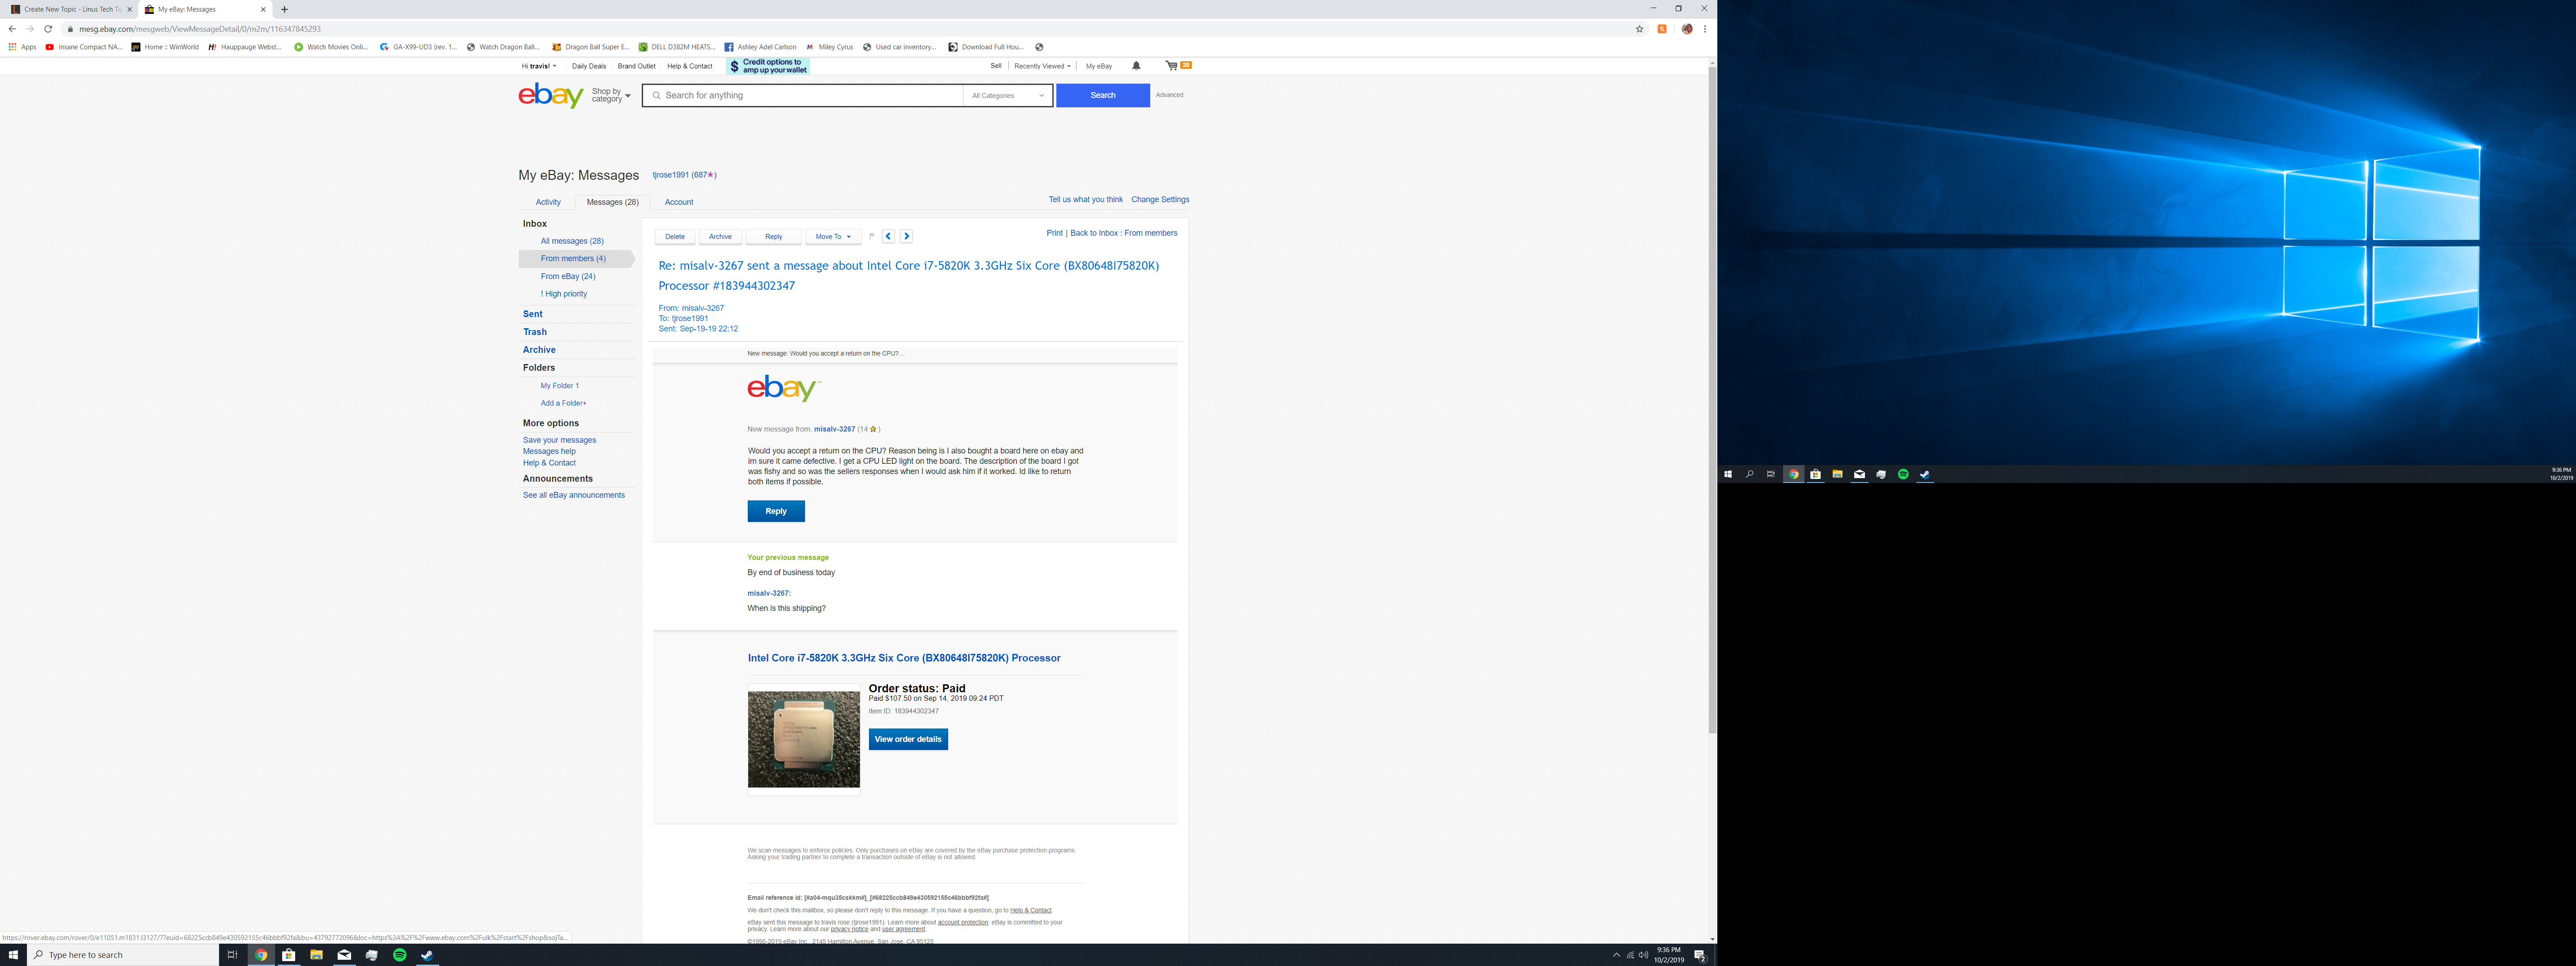This screenshot has height=966, width=2576.
Task: Archive this message
Action: tap(720, 237)
